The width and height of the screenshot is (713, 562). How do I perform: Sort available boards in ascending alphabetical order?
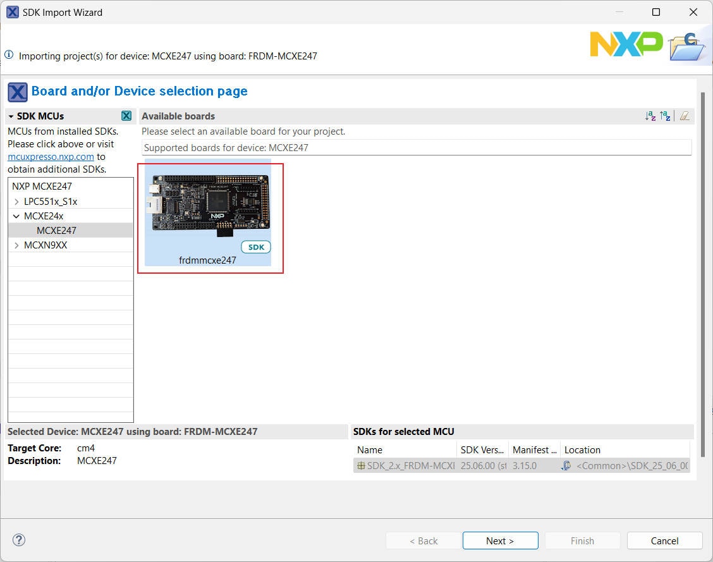(650, 116)
